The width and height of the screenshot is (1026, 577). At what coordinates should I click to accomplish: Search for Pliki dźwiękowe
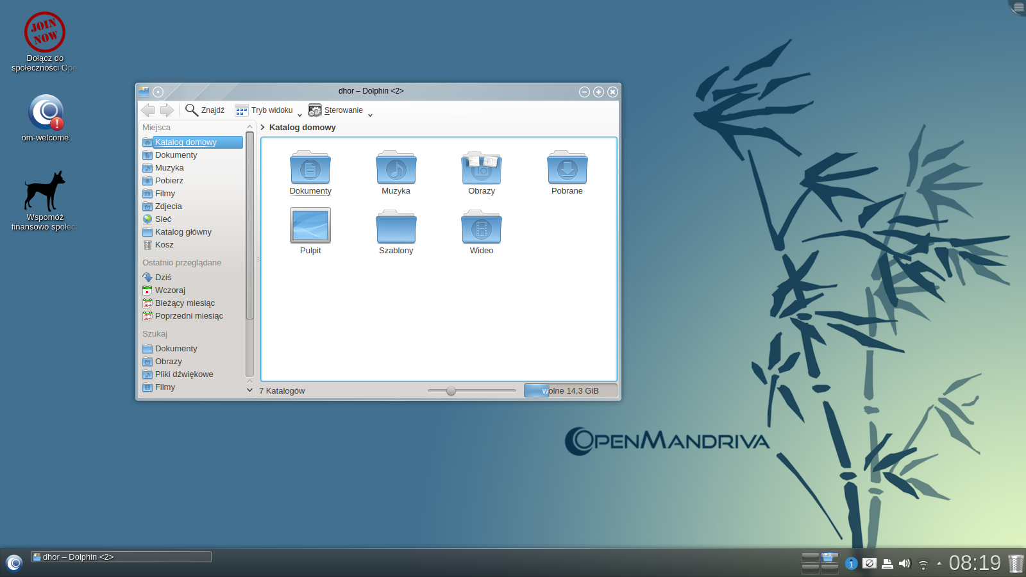pyautogui.click(x=192, y=374)
